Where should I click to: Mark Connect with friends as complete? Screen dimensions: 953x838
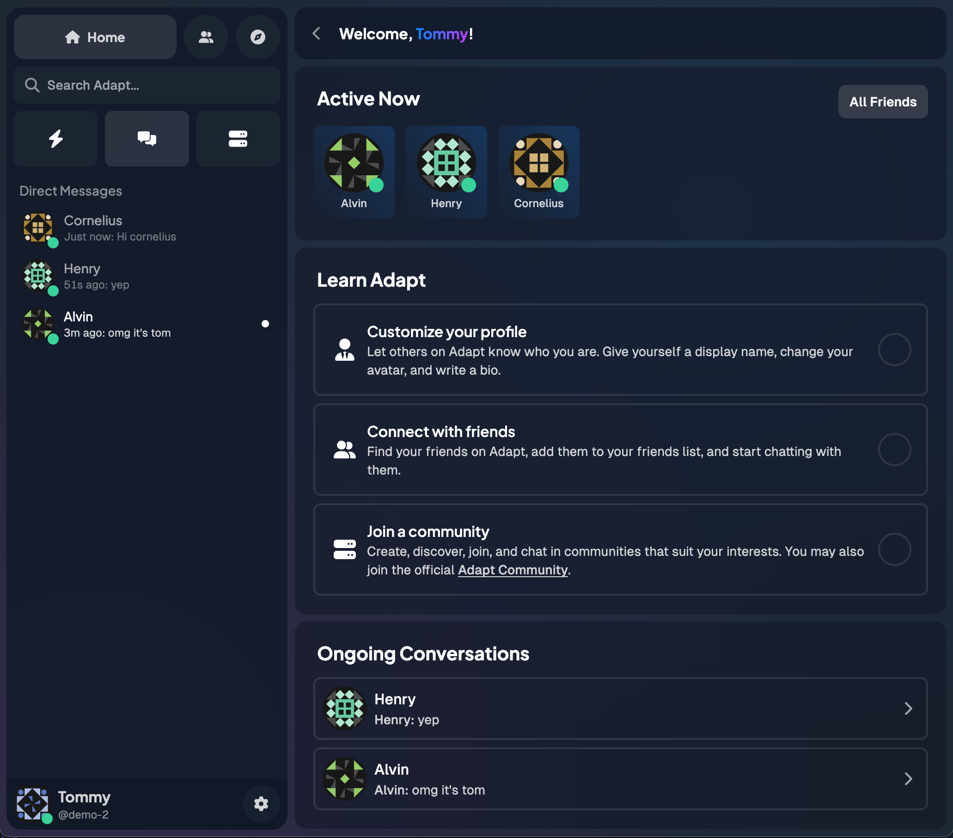(894, 450)
